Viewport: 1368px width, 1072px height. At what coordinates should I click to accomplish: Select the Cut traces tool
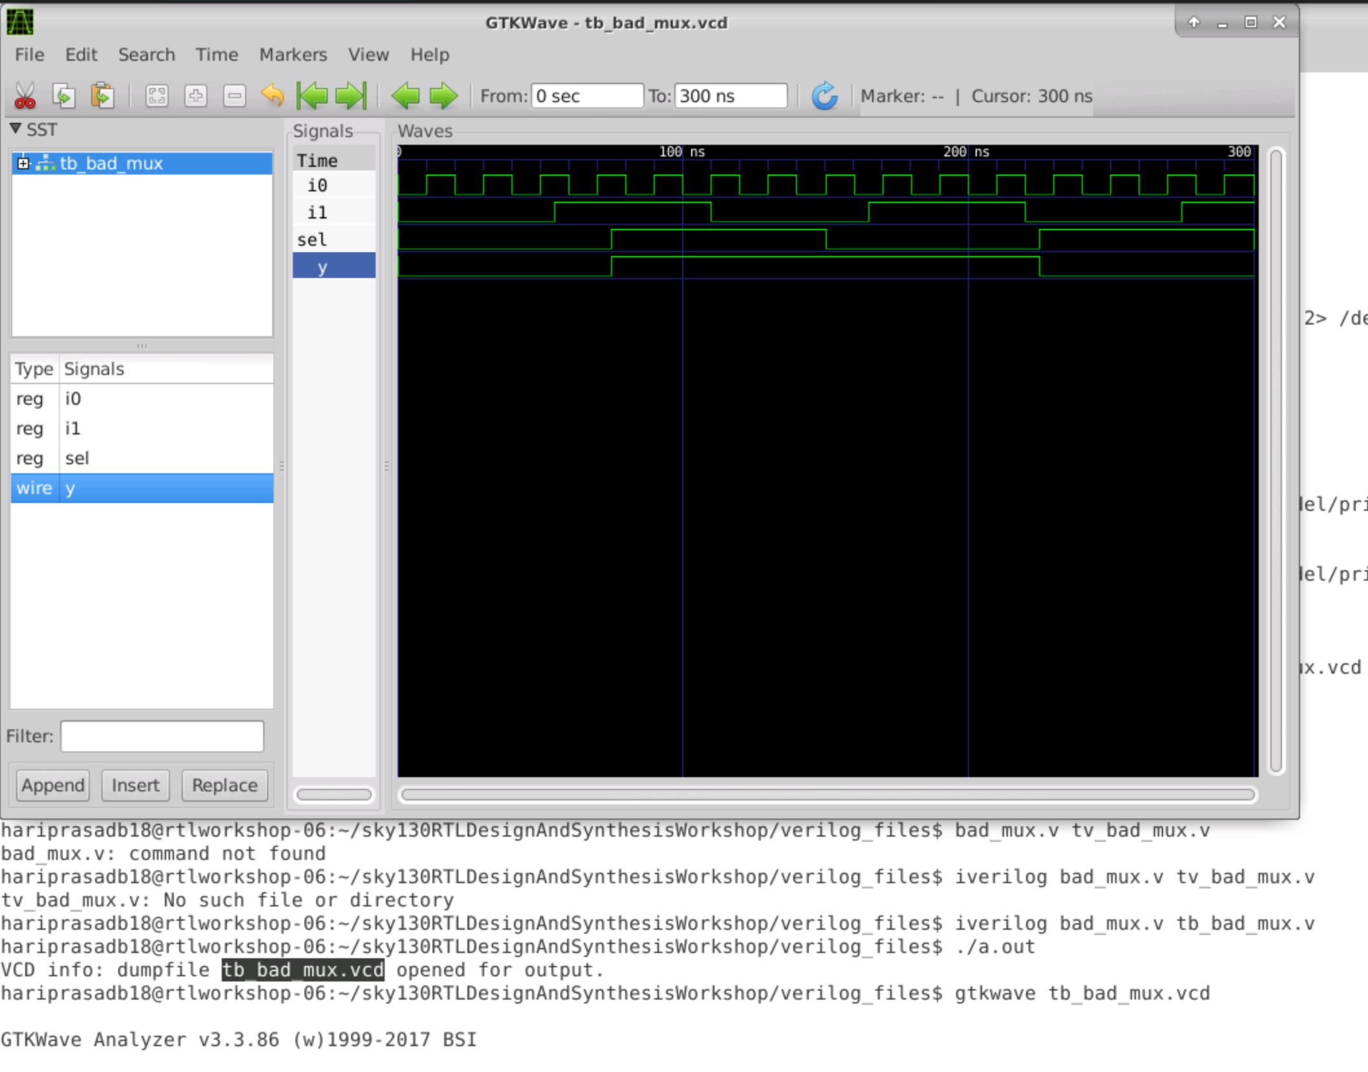(25, 96)
